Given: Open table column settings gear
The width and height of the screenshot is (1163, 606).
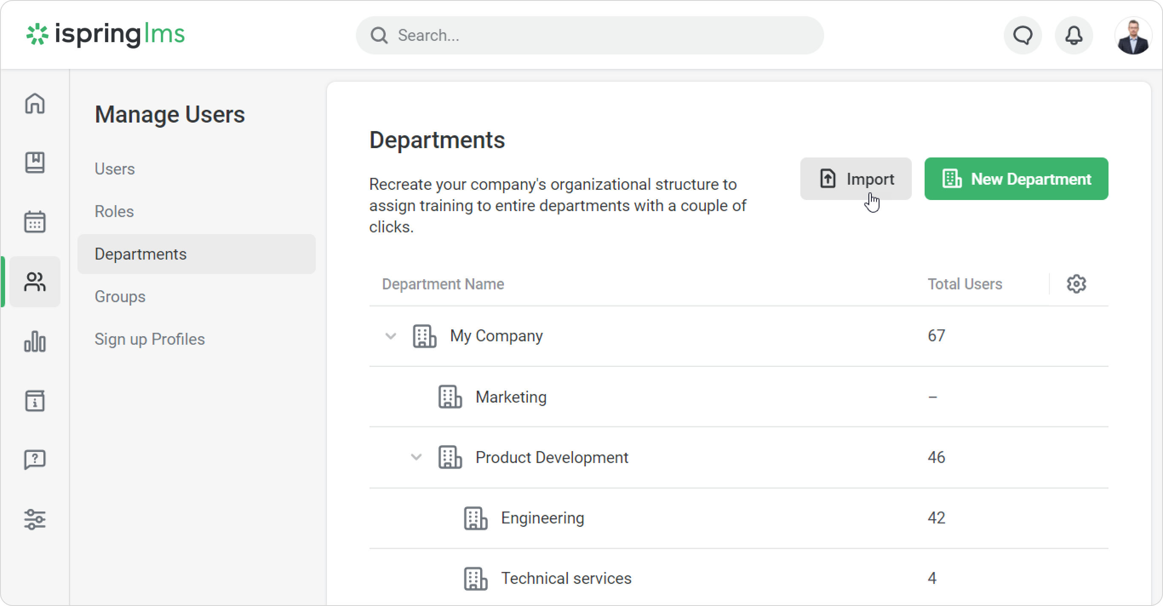Looking at the screenshot, I should coord(1076,284).
